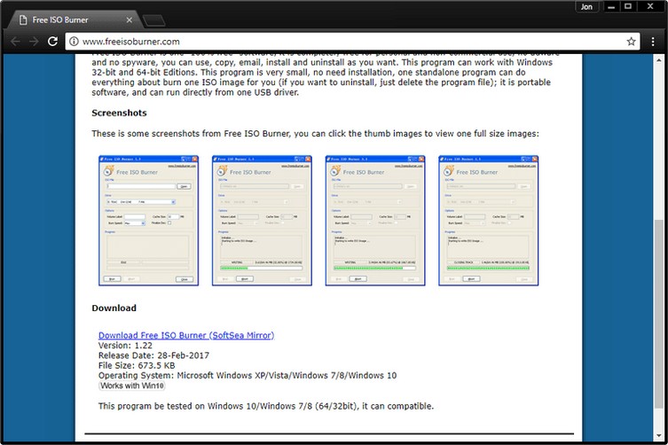The width and height of the screenshot is (668, 445).
Task: Click the browser forward arrow
Action: 34,42
